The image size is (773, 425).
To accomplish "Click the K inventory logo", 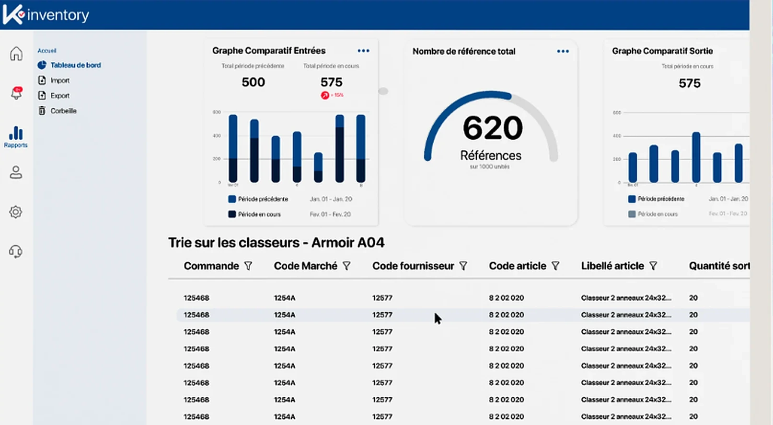I will [x=46, y=15].
